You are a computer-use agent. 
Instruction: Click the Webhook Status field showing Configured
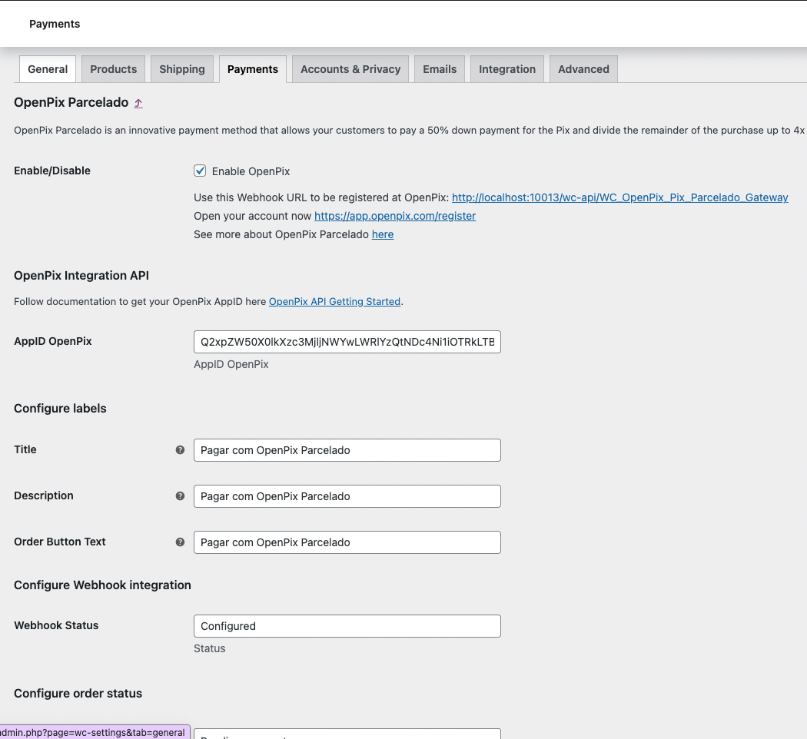[347, 626]
